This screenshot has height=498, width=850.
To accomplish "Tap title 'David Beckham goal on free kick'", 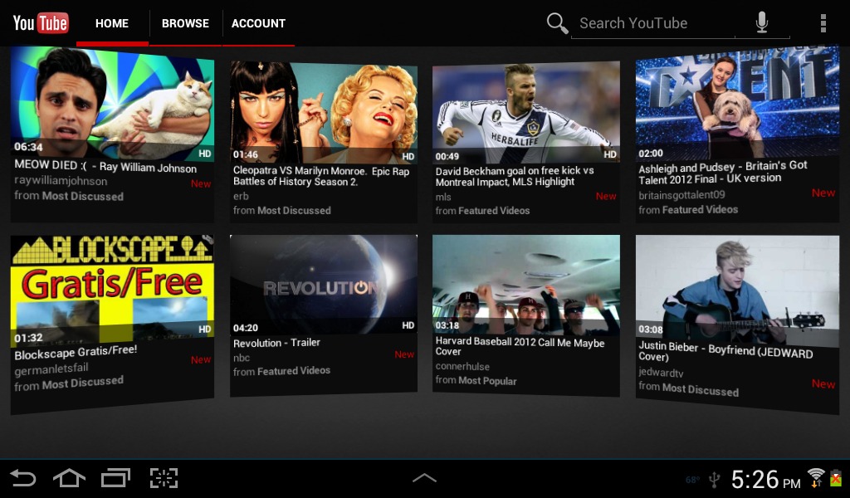I will pyautogui.click(x=515, y=176).
